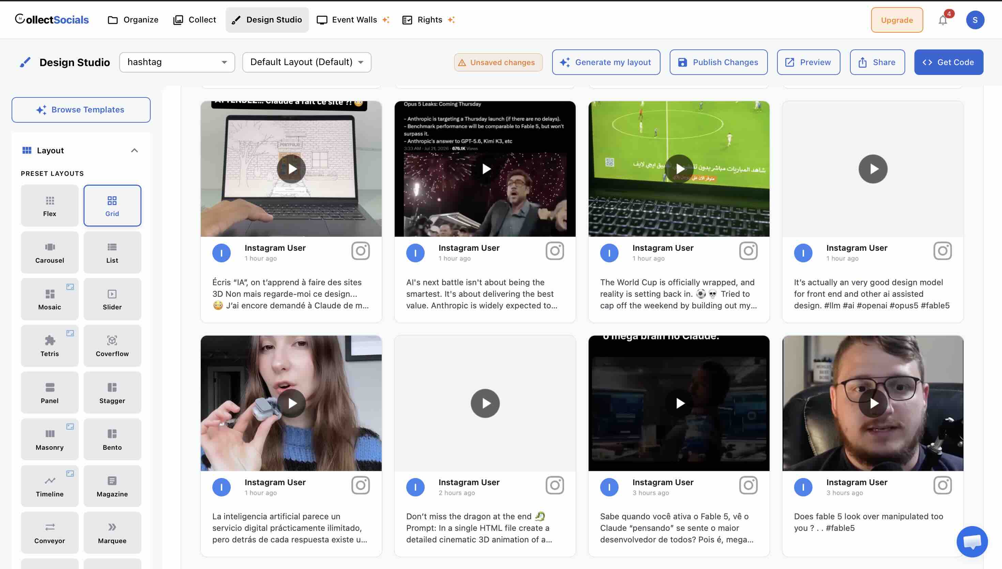Viewport: 1002px width, 569px height.
Task: Select the Conveyor layout
Action: pyautogui.click(x=50, y=533)
